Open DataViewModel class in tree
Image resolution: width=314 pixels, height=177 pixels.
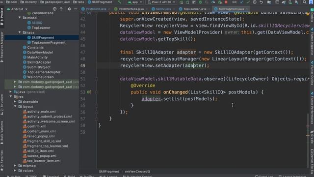[x=40, y=53]
